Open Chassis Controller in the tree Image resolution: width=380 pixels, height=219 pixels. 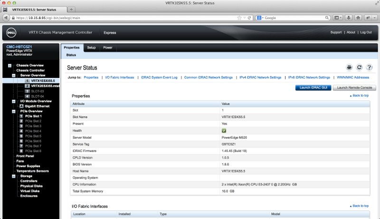[x=30, y=70]
